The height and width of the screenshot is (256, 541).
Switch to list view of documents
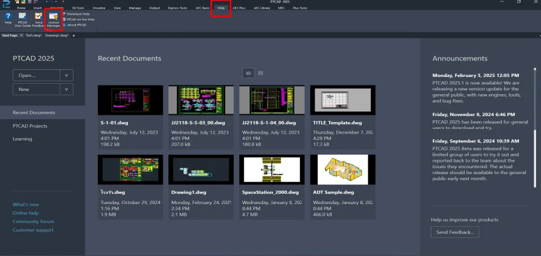point(261,73)
